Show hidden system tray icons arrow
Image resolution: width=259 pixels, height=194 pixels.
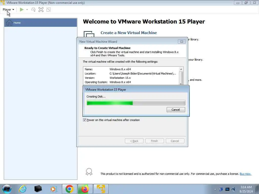(215, 189)
